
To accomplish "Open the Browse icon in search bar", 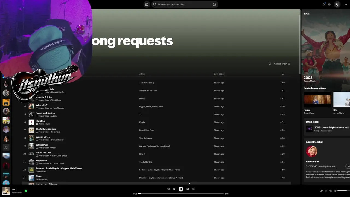I will [214, 4].
